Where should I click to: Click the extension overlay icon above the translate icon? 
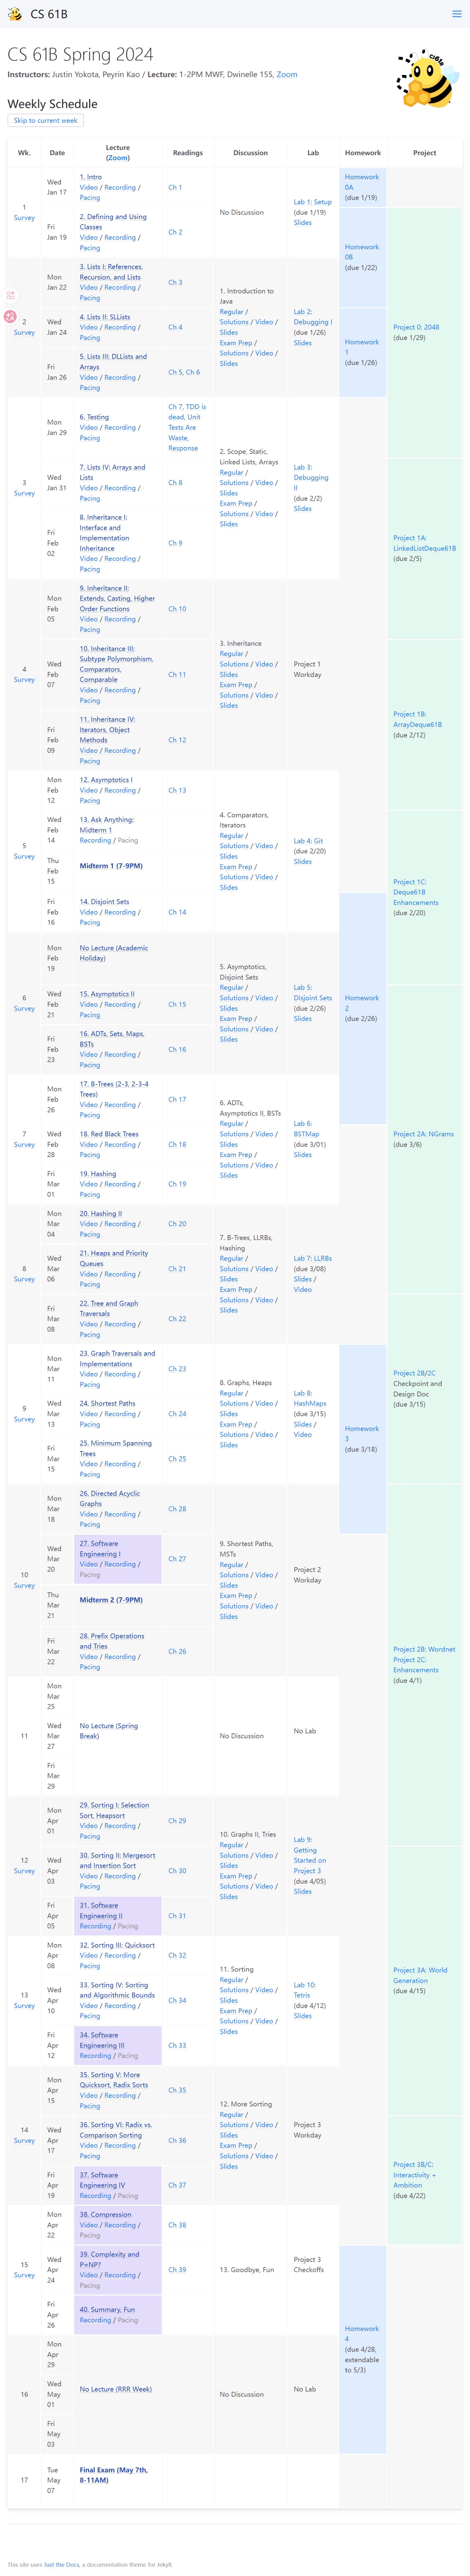point(11,295)
